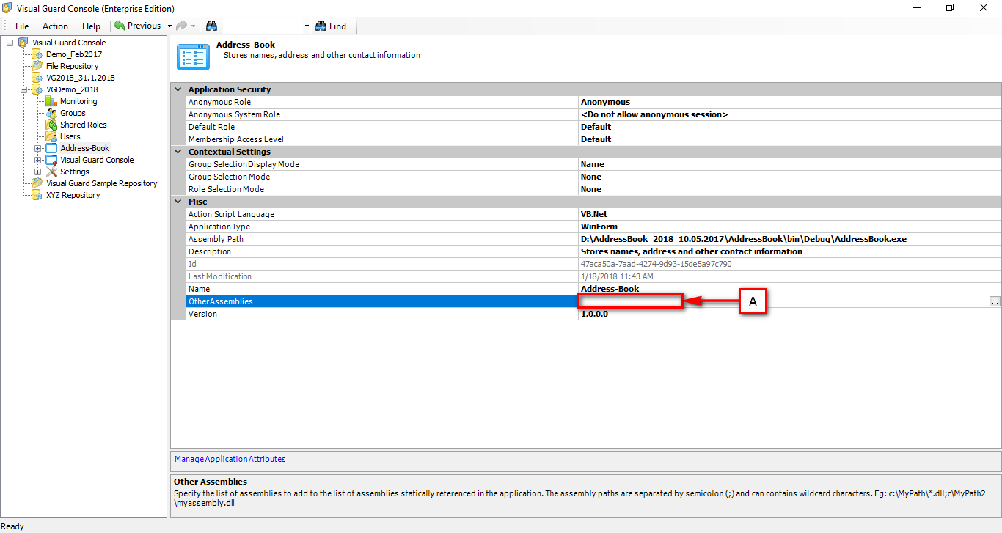Viewport: 1002px width, 533px height.
Task: Click the Manage Application Attributes link
Action: (229, 458)
